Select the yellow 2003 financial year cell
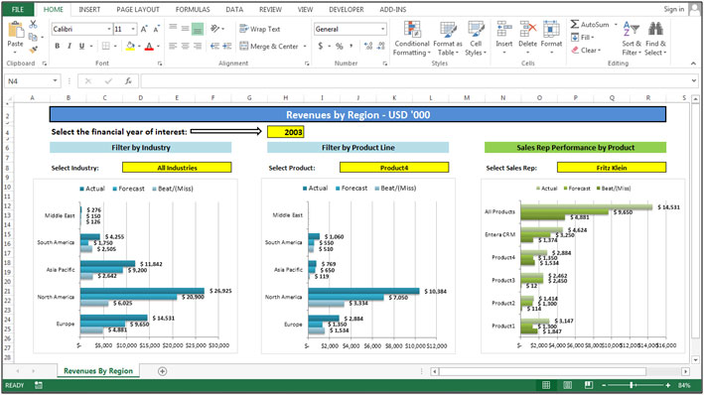 tap(286, 132)
